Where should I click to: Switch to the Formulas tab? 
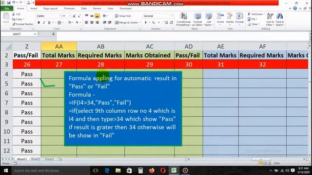point(69,9)
